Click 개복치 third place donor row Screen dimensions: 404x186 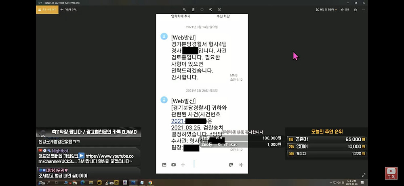(x=327, y=154)
